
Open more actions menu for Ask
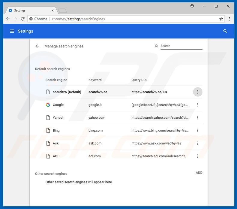point(198,143)
